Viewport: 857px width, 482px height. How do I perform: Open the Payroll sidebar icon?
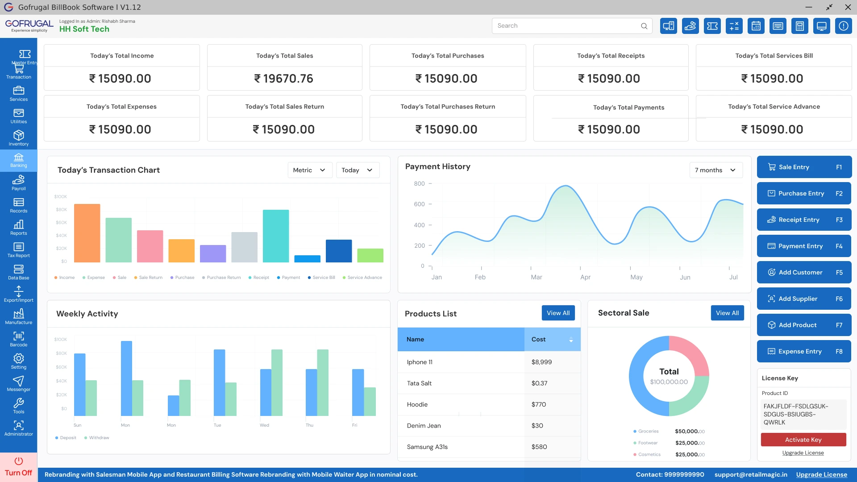pos(18,182)
